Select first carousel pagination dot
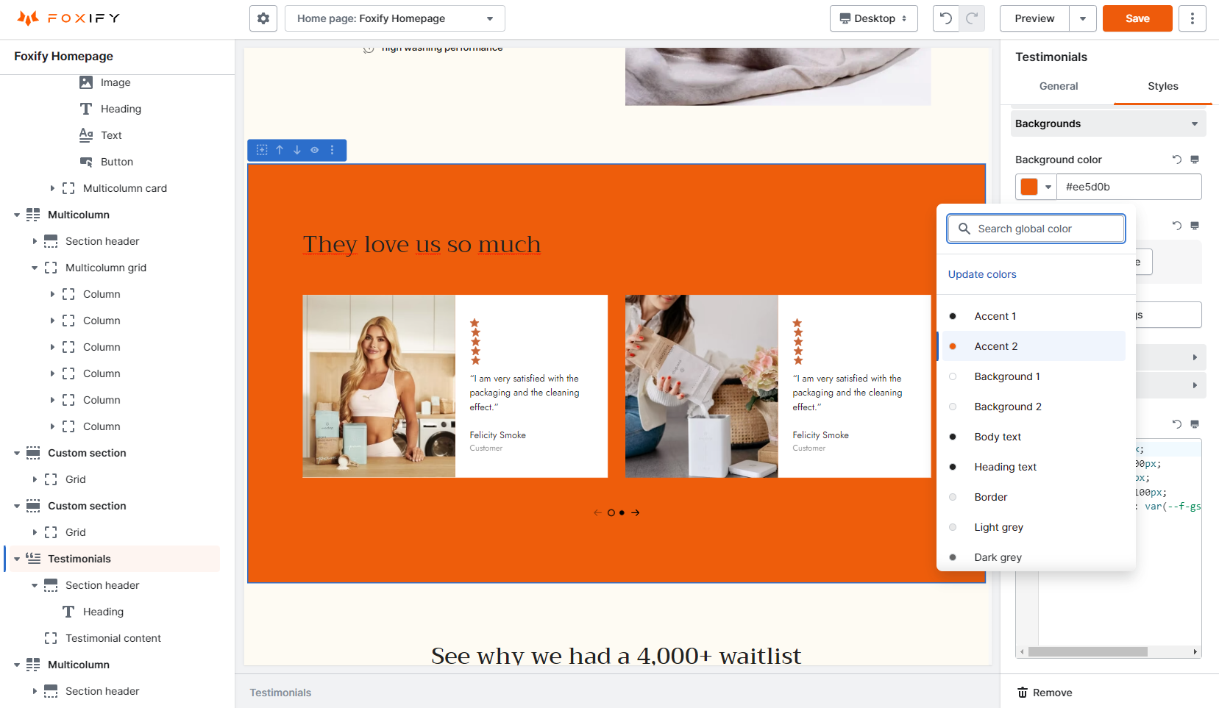Image resolution: width=1219 pixels, height=708 pixels. tap(611, 512)
